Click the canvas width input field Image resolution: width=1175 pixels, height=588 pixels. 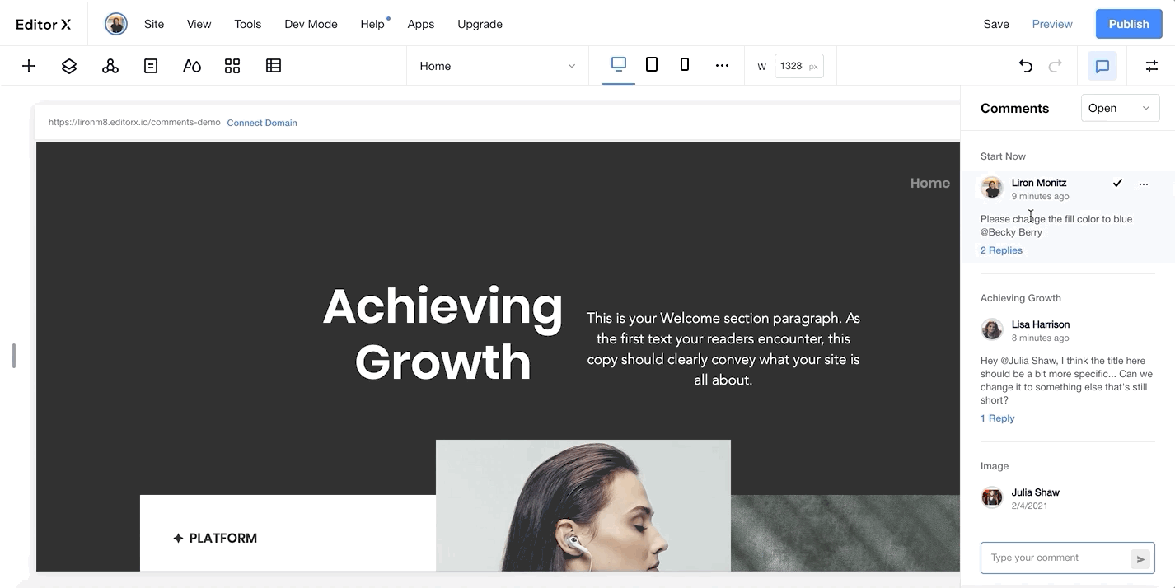[798, 66]
